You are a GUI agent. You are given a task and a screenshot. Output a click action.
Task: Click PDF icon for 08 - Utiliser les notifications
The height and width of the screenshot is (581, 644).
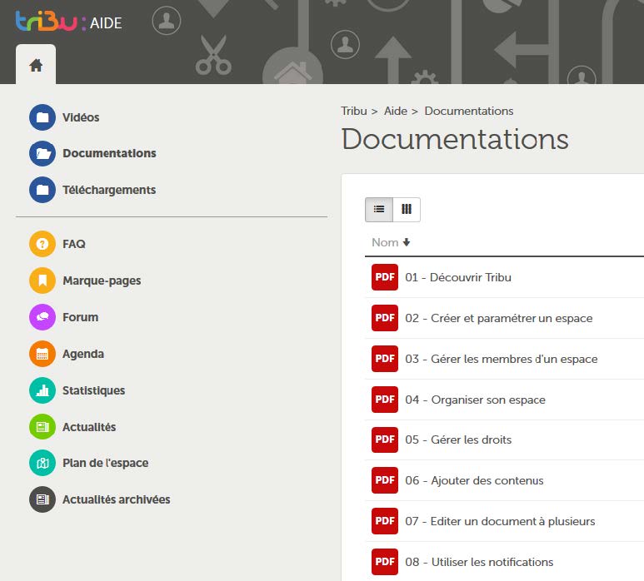point(385,562)
